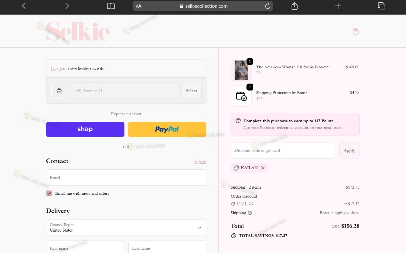Image resolution: width=406 pixels, height=253 pixels.
Task: Expand the Country/Region dropdown
Action: 126,228
